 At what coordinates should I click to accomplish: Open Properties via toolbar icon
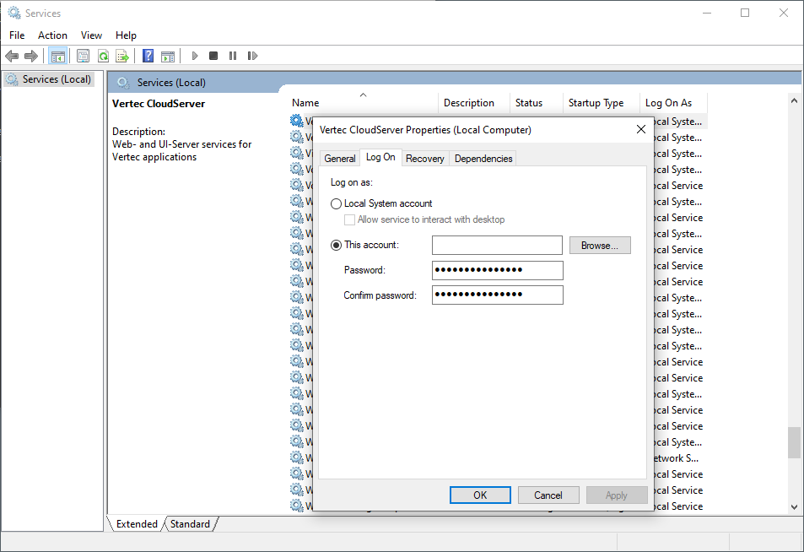(83, 56)
